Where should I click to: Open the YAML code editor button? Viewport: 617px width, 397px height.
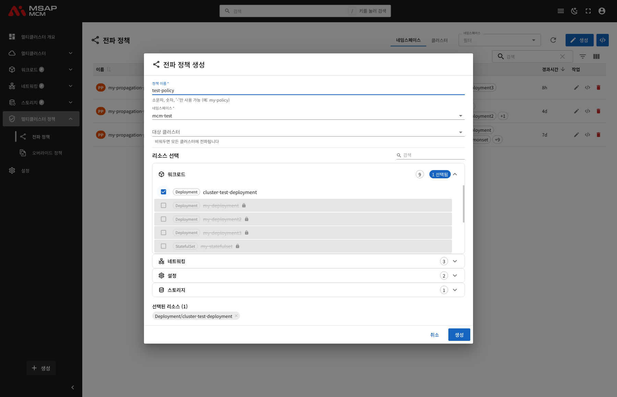603,40
